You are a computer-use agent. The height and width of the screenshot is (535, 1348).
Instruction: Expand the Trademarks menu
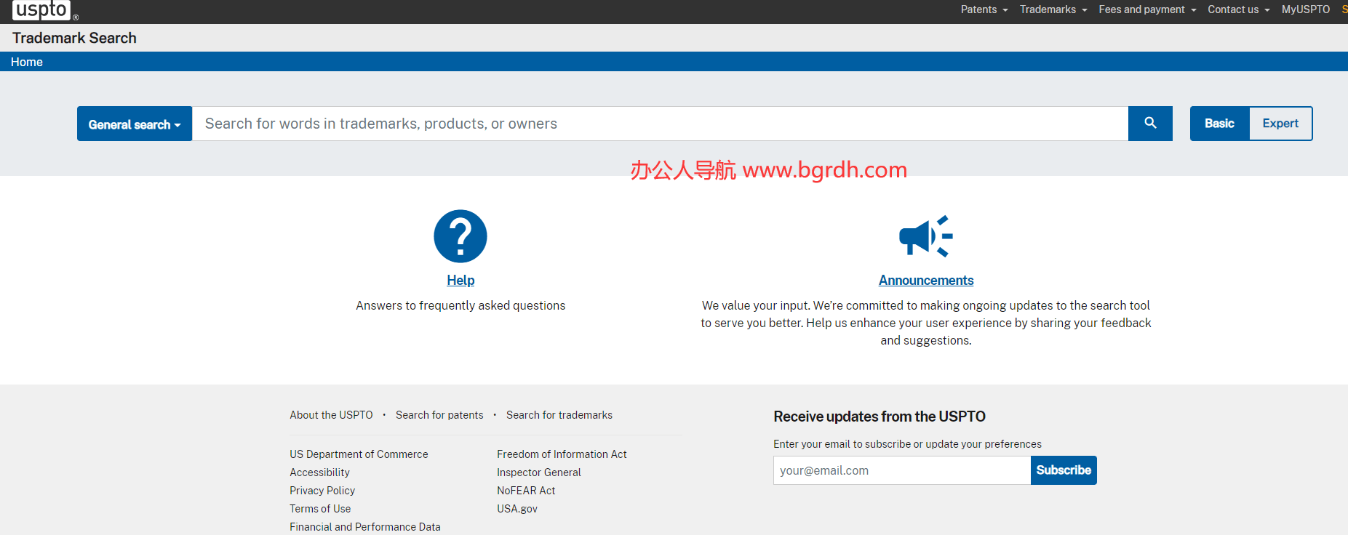tap(1053, 9)
